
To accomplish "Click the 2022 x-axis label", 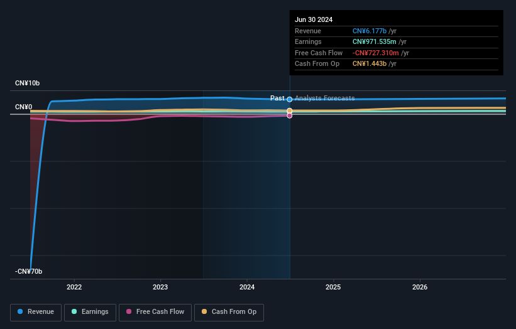I will pos(74,287).
